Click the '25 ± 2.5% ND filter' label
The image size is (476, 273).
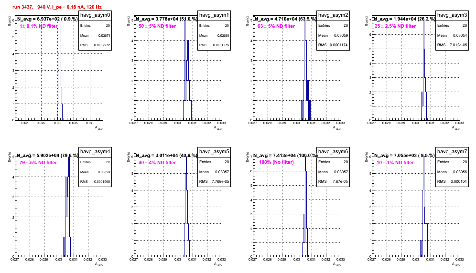tap(395, 26)
